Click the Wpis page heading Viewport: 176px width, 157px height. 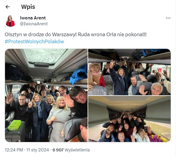(28, 7)
